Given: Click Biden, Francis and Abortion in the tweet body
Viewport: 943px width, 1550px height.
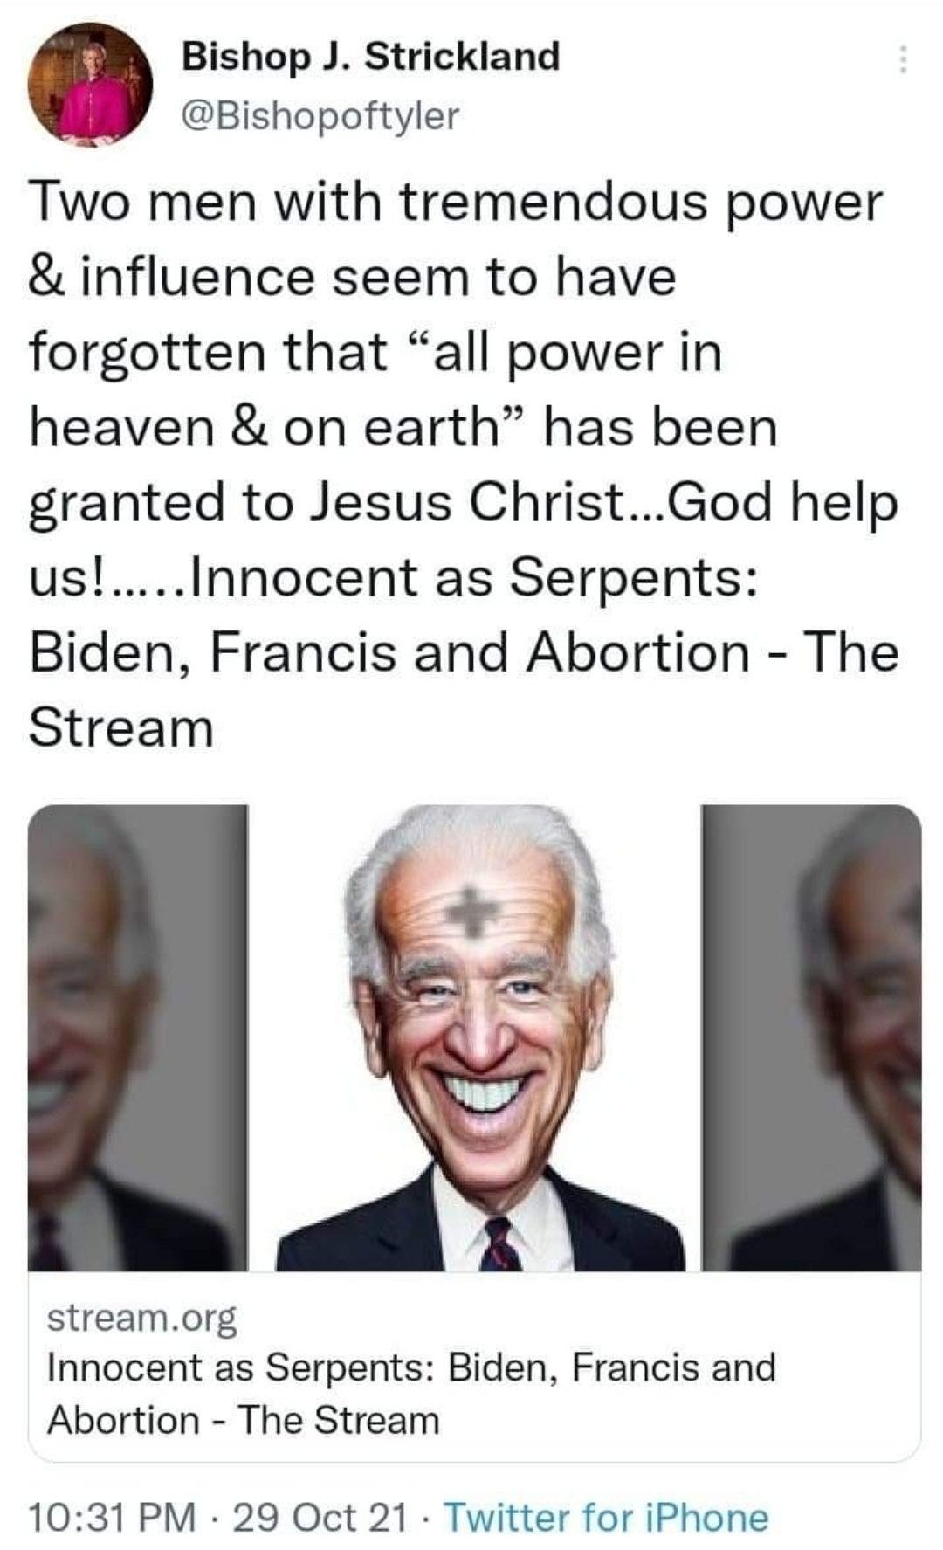Looking at the screenshot, I should 389,653.
